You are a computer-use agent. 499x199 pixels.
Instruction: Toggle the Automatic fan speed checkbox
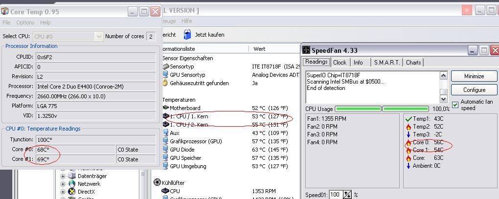[x=455, y=105]
